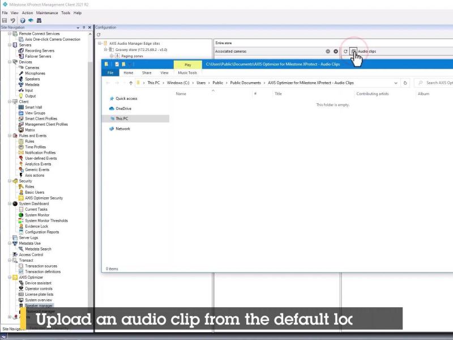Remove a camera with the minus icon
Screen dimensions: 453x340
pyautogui.click(x=328, y=51)
